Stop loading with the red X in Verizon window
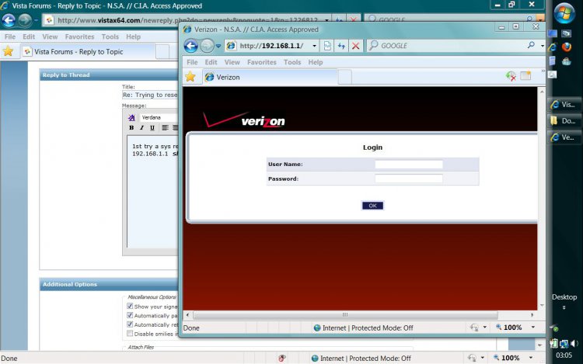The height and width of the screenshot is (364, 583). pos(355,46)
